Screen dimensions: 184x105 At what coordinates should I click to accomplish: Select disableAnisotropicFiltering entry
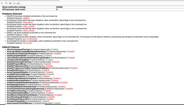(33, 62)
